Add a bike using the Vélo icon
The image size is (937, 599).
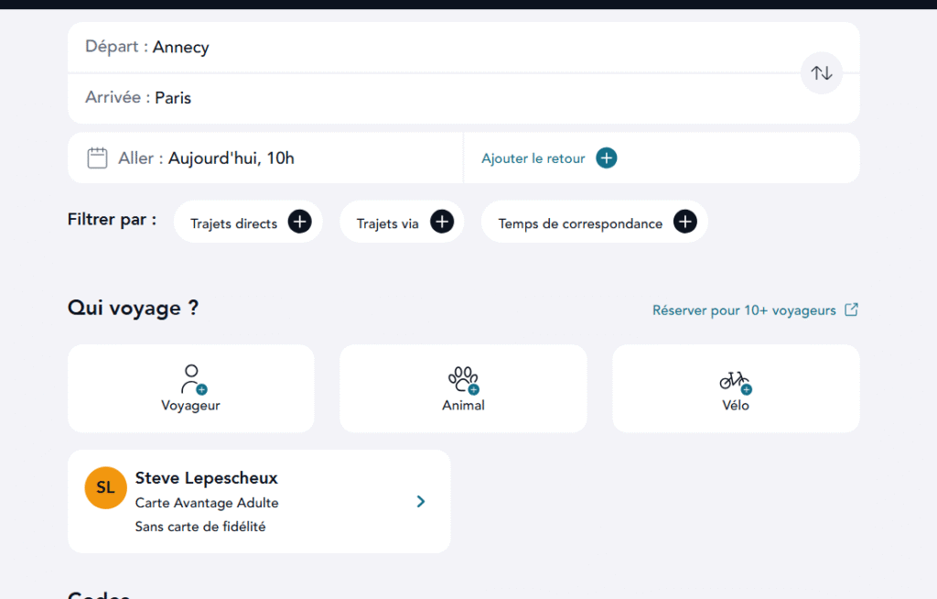(735, 378)
